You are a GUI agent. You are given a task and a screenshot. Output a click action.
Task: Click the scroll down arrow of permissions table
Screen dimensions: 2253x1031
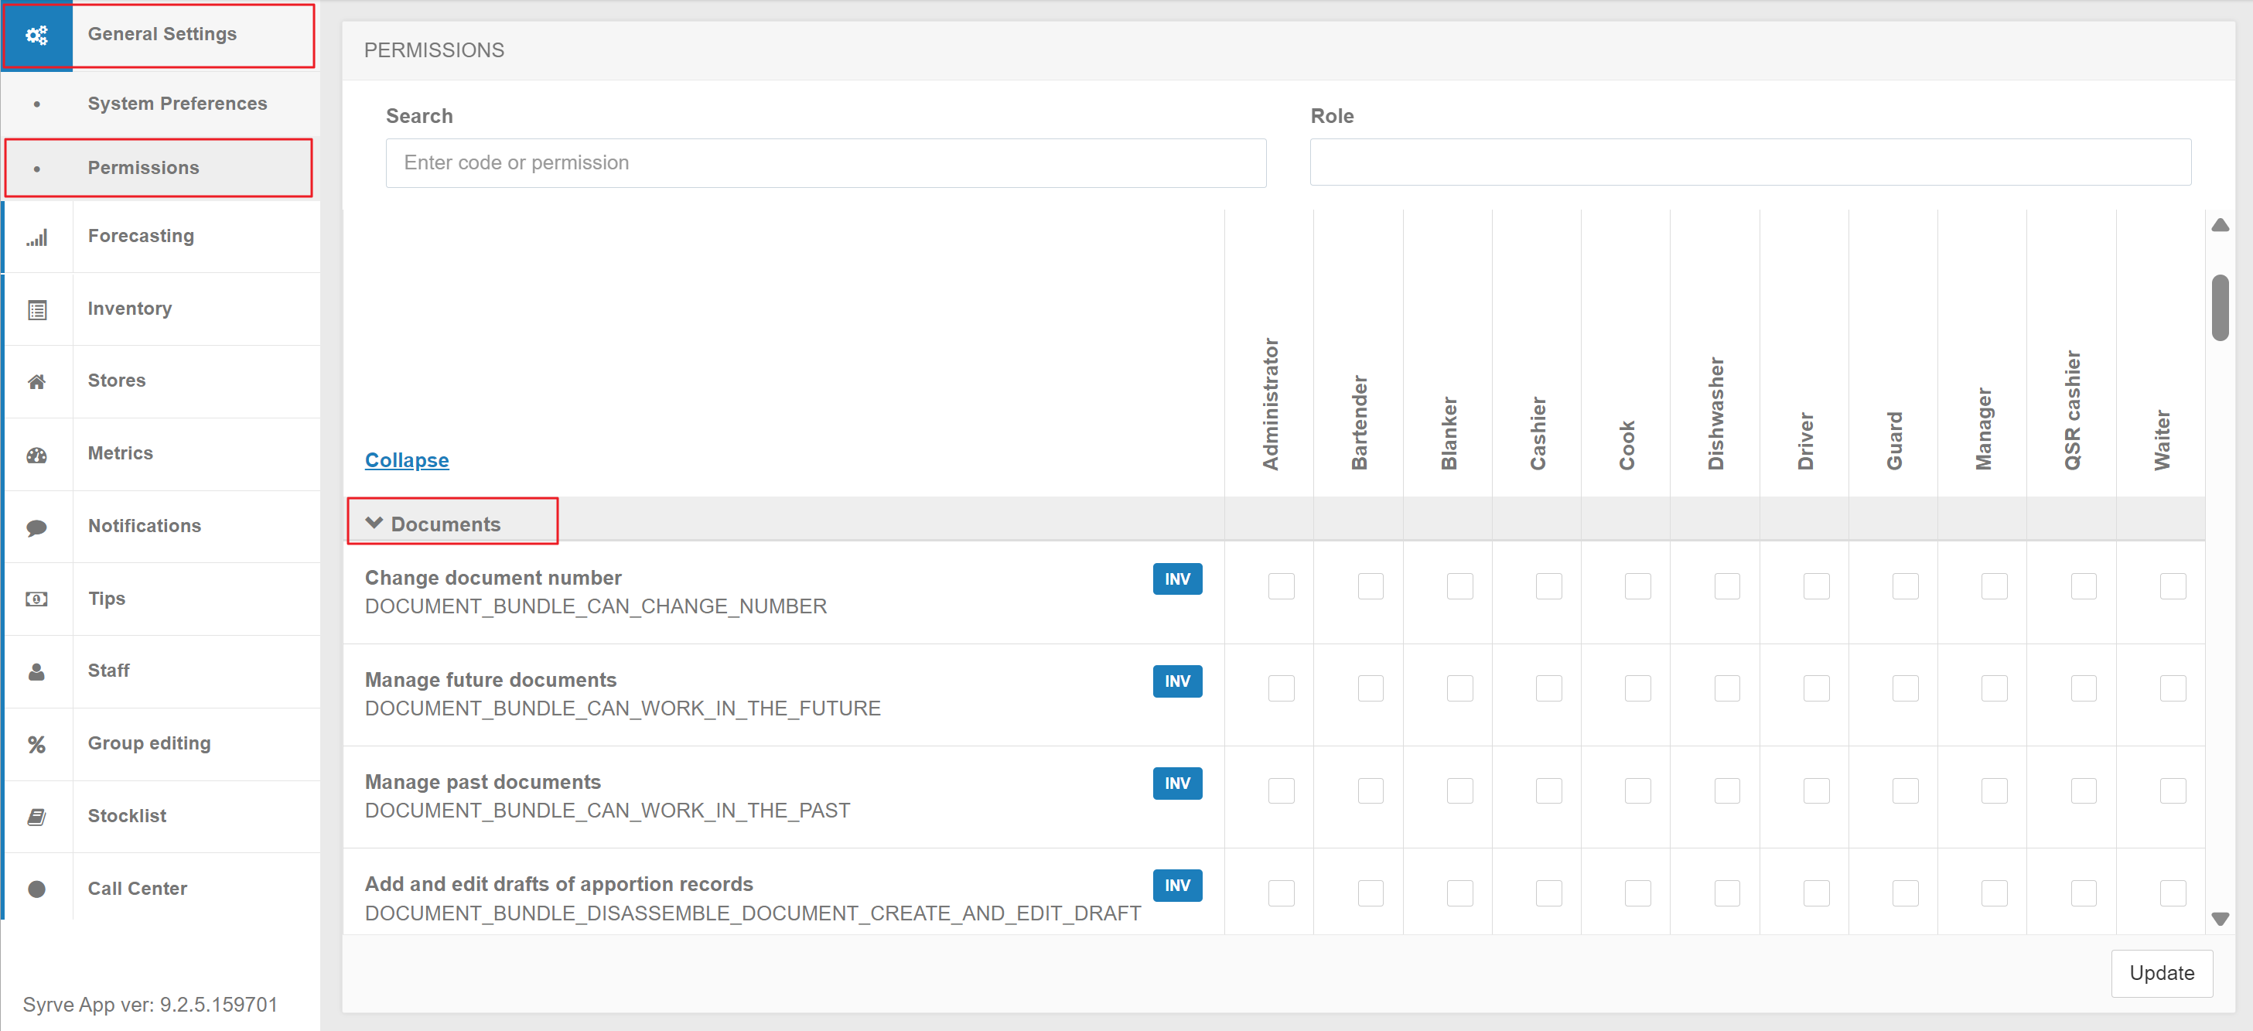click(2220, 919)
